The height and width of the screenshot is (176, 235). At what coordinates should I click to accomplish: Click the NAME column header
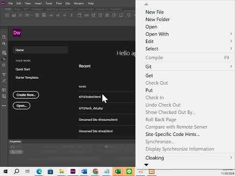pyautogui.click(x=82, y=87)
